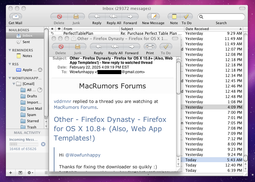Click the activity indicator beside All folder
Viewport: 255px width, 182px height.
[x=40, y=90]
